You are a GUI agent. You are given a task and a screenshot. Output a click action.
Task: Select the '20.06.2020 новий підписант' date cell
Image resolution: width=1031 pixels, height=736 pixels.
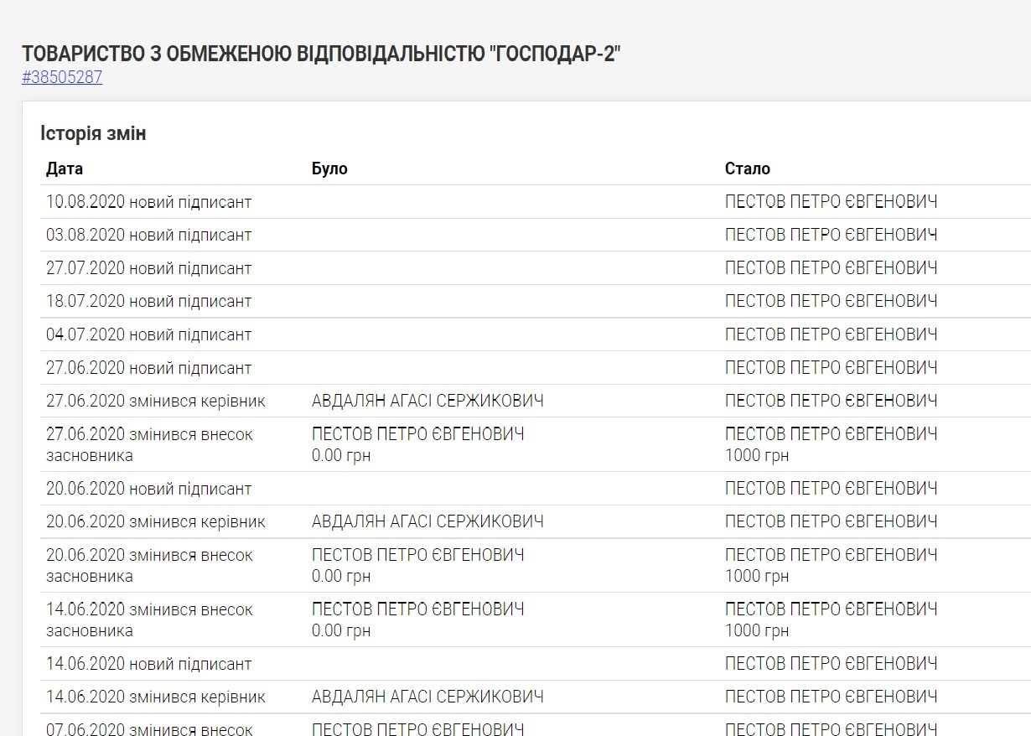click(149, 489)
